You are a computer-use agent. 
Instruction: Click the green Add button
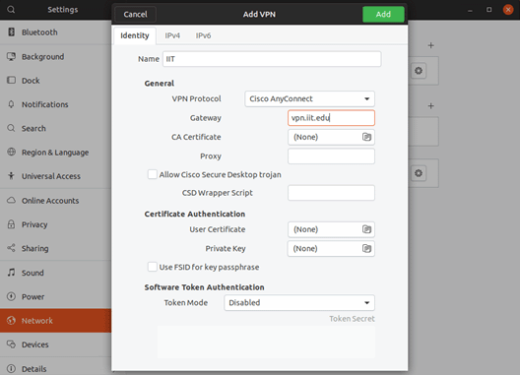(383, 14)
